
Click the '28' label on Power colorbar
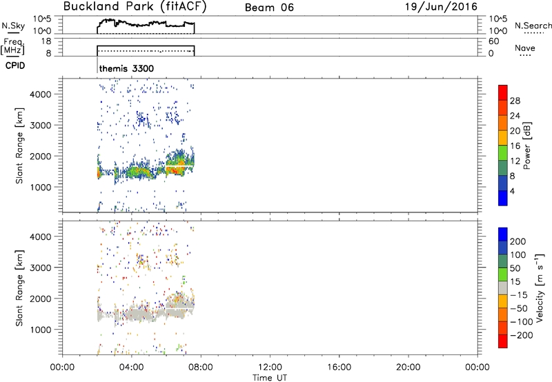(x=515, y=101)
